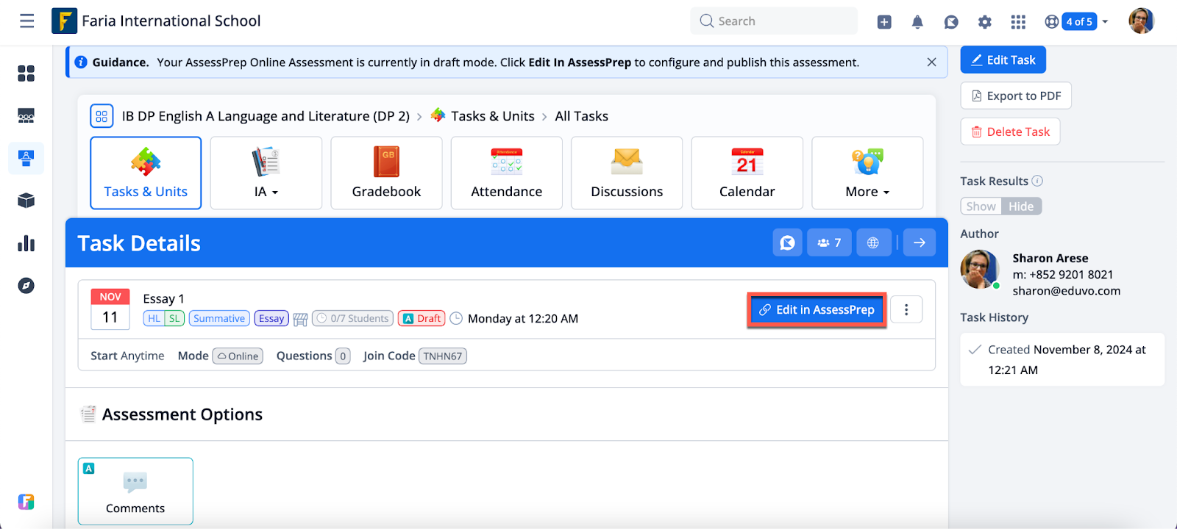Set Task Results to Show

981,206
